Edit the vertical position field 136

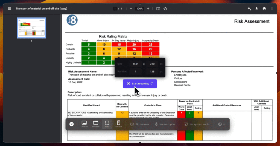tap(152, 72)
